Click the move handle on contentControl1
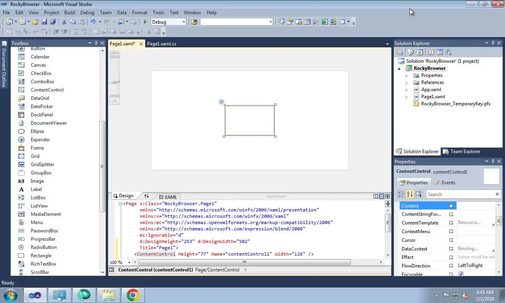 (221, 102)
